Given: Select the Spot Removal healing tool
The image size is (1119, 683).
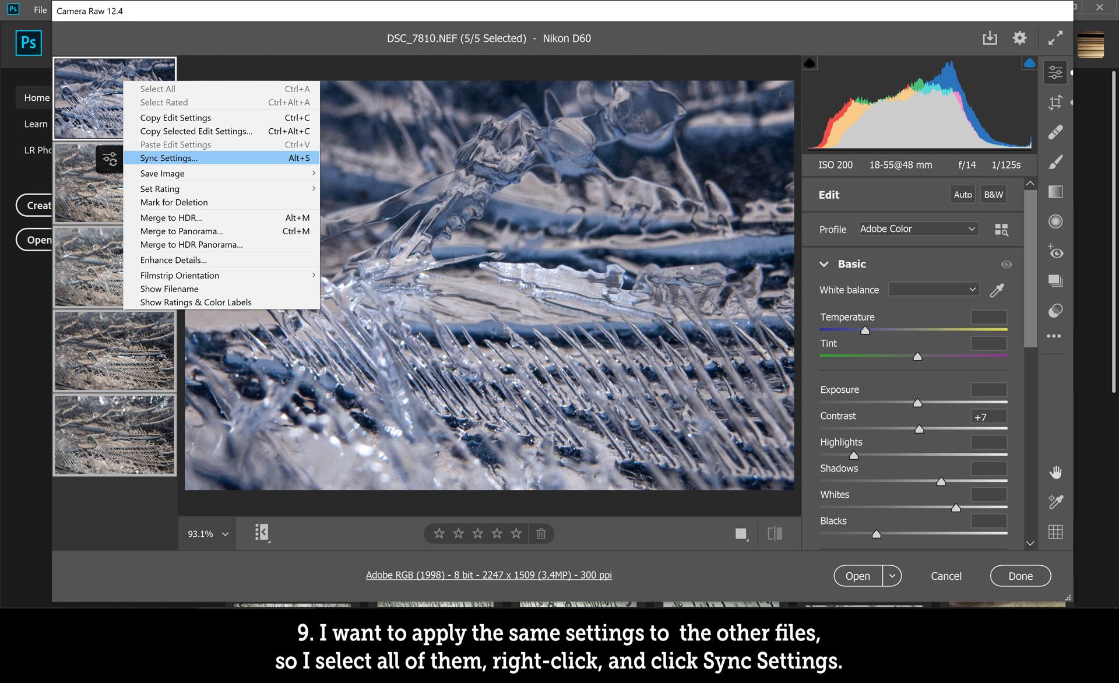Looking at the screenshot, I should 1055,131.
